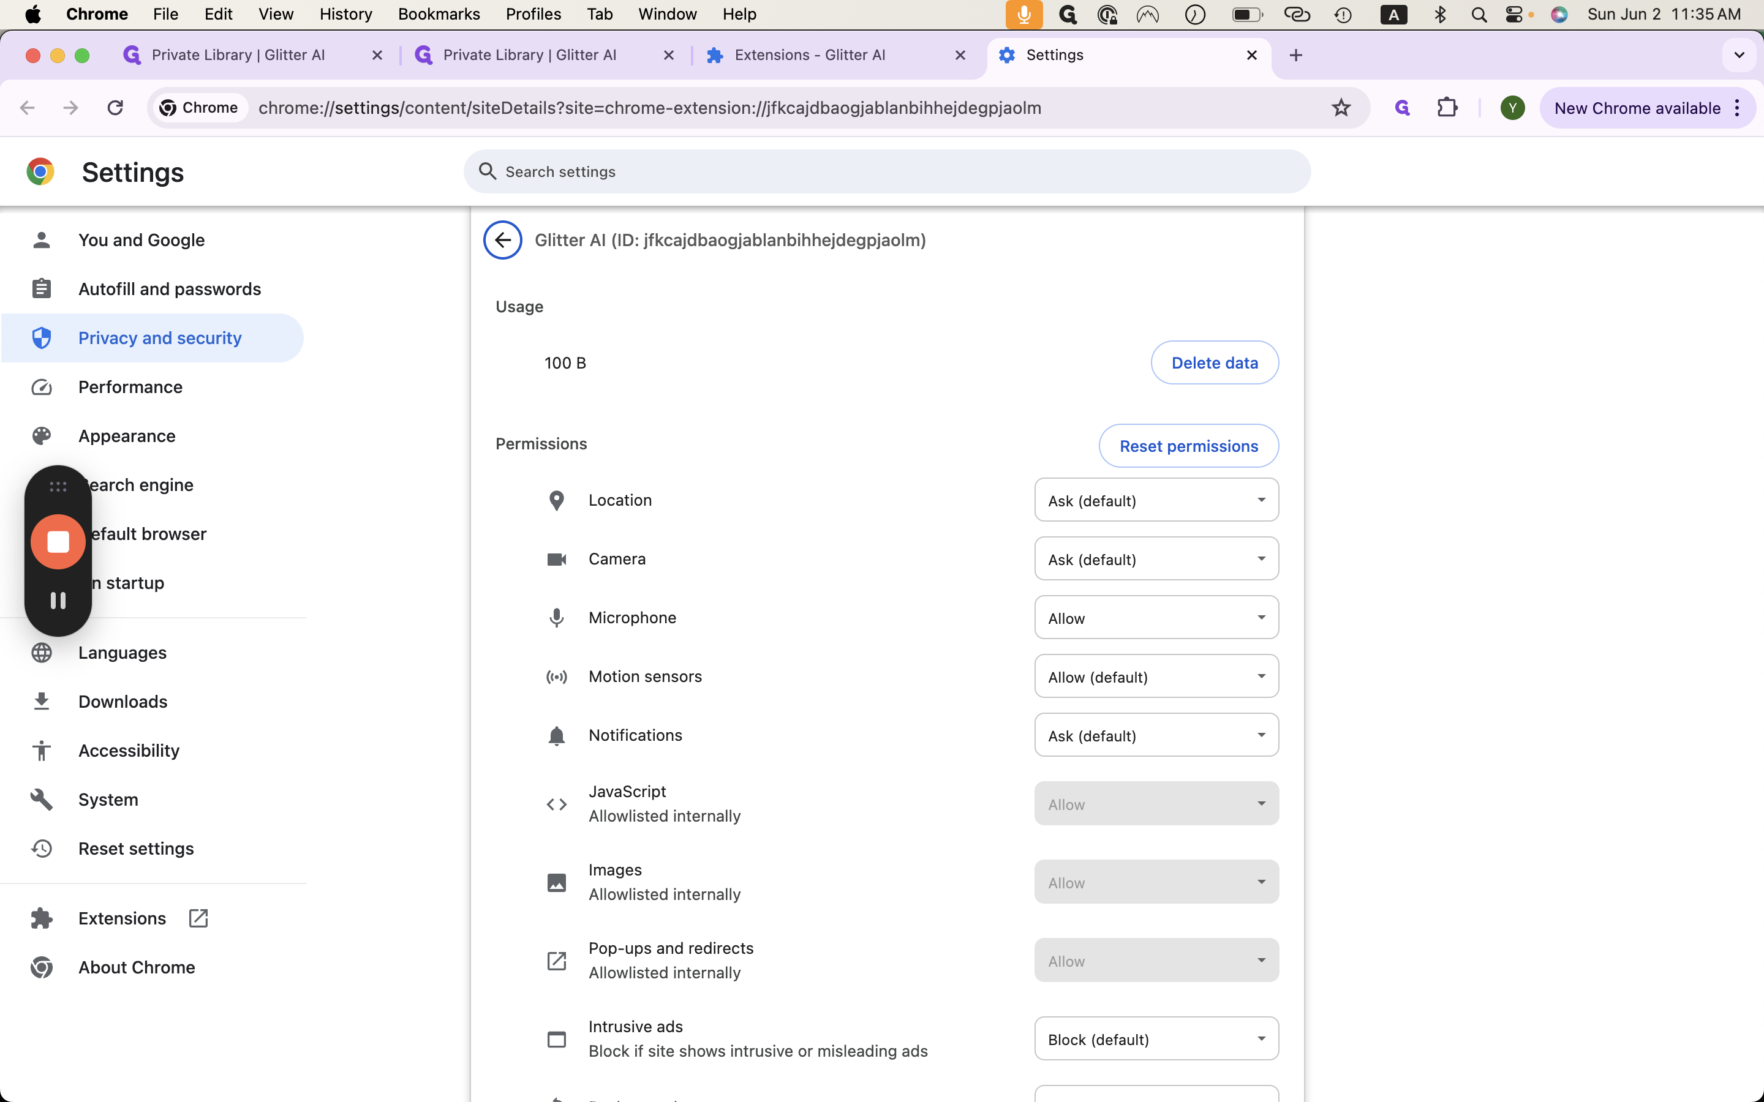The width and height of the screenshot is (1764, 1102).
Task: Click the Apple menu logo
Action: click(33, 15)
